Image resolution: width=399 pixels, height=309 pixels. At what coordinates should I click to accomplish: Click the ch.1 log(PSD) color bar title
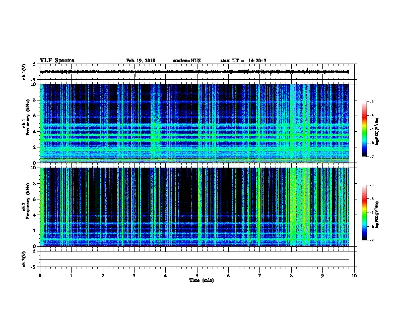tap(377, 132)
